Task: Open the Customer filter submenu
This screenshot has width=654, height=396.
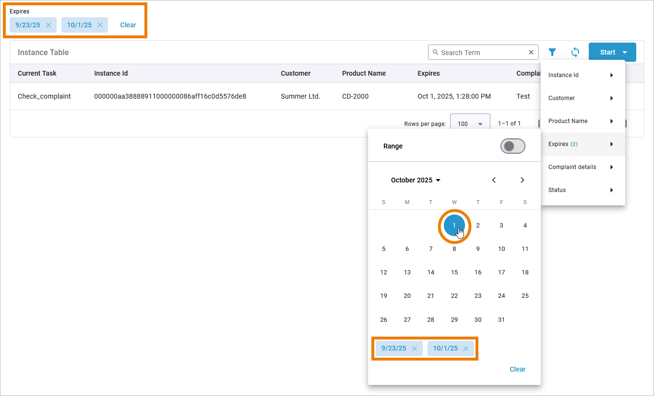Action: tap(582, 98)
